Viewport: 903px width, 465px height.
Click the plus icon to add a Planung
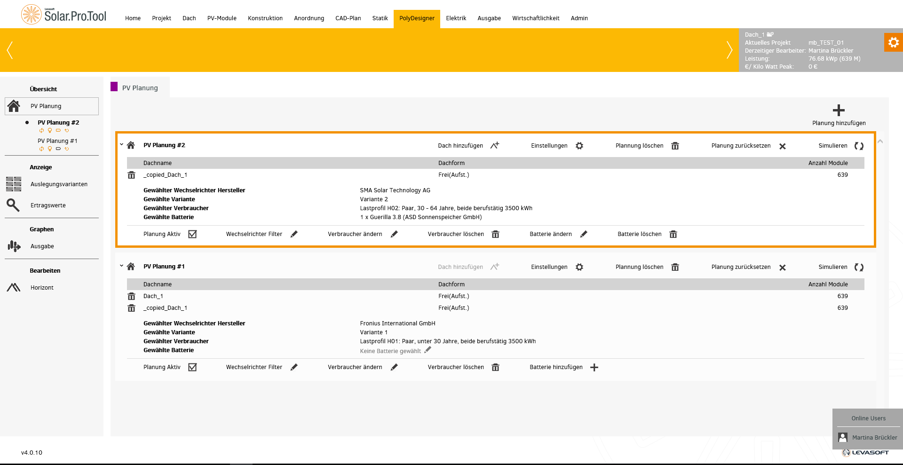839,110
